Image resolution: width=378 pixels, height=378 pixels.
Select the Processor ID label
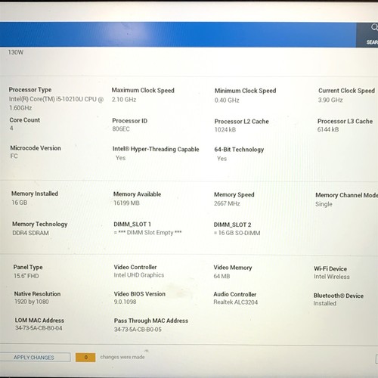129,121
